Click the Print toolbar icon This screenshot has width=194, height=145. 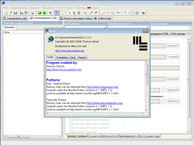32,13
